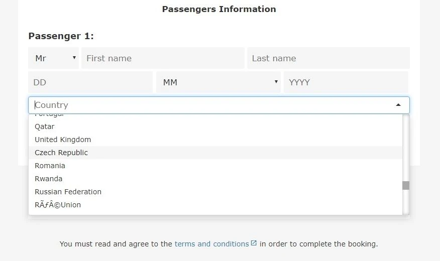Open the MM month dropdown
Viewport: 440px width, 261px height.
click(x=218, y=82)
